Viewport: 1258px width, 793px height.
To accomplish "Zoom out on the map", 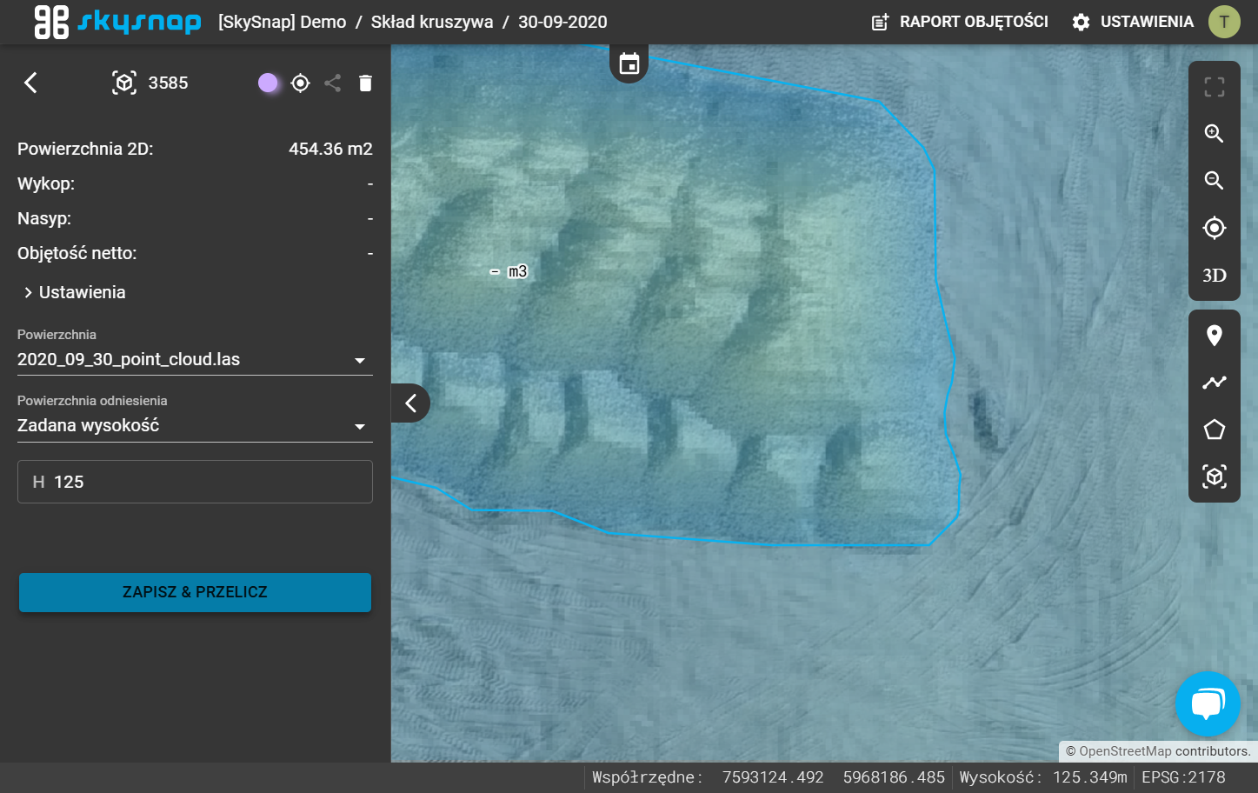I will pyautogui.click(x=1215, y=180).
